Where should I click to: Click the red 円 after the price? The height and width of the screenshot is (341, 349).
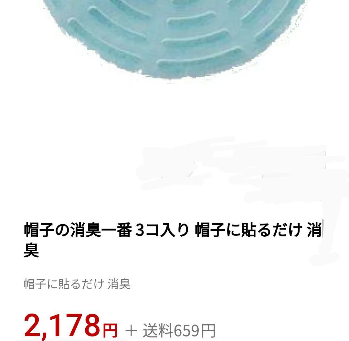point(110,331)
